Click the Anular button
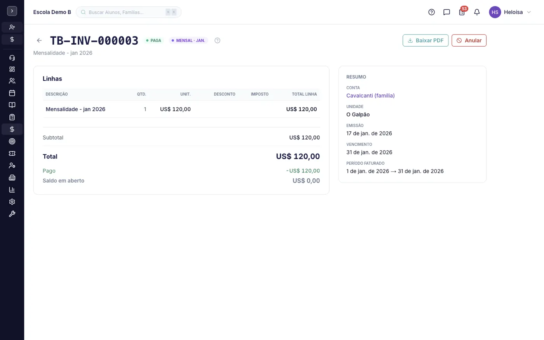This screenshot has width=544, height=340. tap(469, 40)
